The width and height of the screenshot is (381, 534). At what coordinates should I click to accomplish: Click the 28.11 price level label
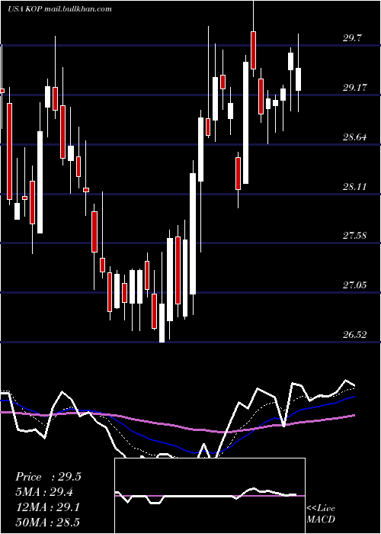coord(354,187)
